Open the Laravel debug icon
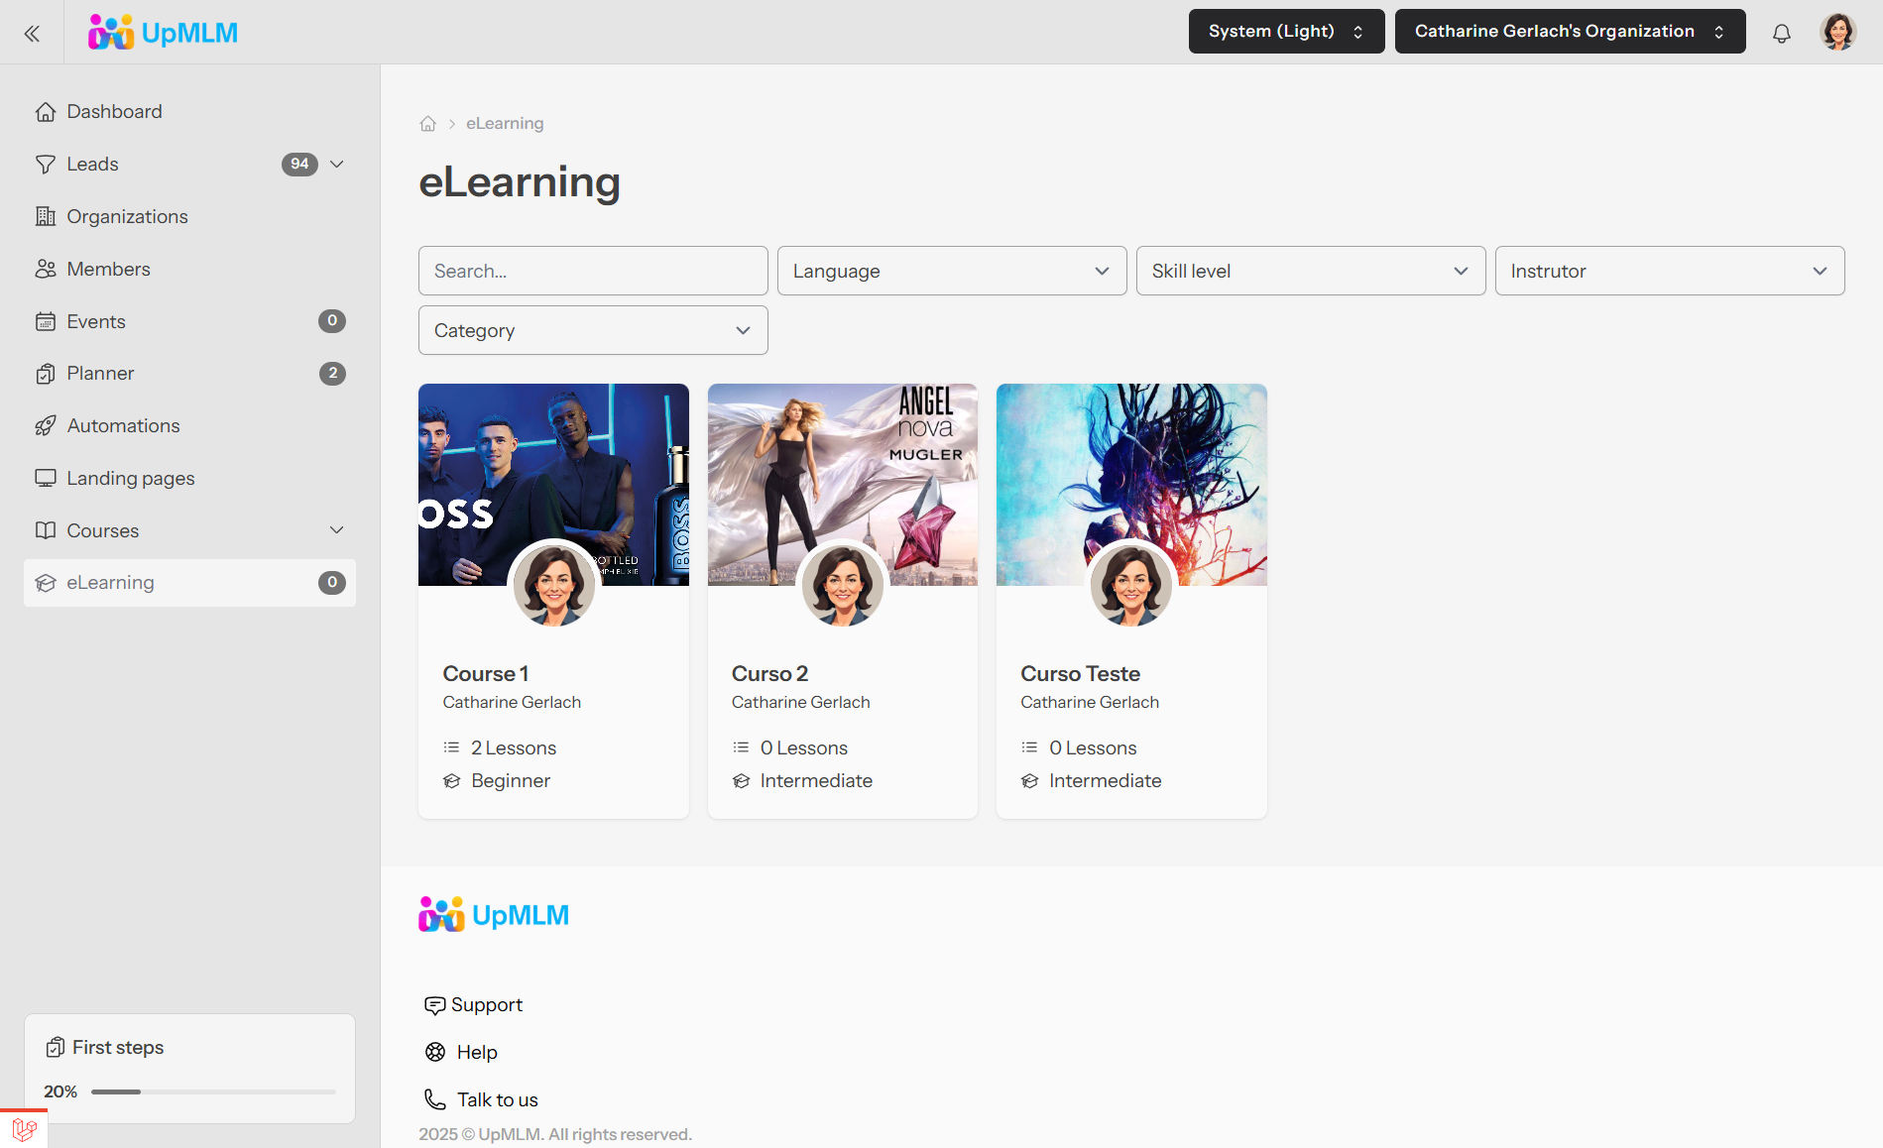 coord(24,1128)
